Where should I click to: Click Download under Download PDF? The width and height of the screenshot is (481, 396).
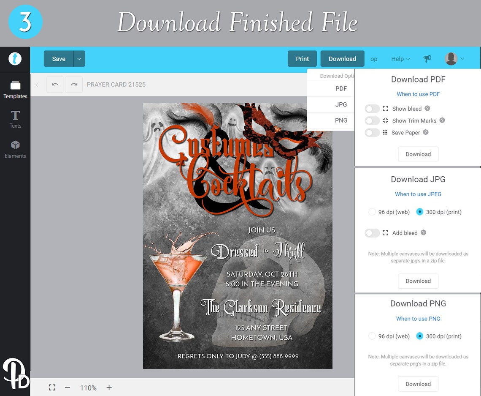coord(418,154)
